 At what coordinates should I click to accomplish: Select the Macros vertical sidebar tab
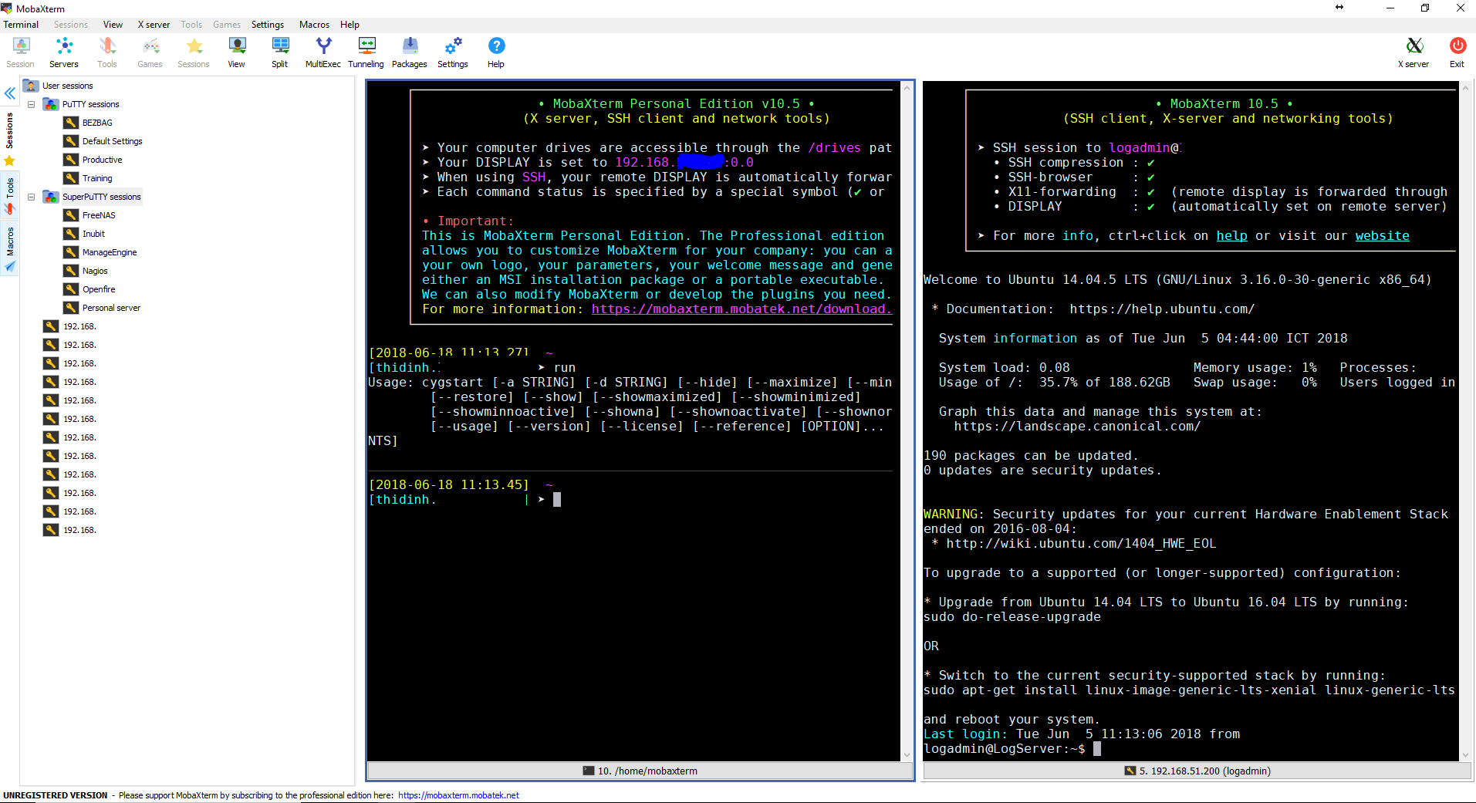9,241
